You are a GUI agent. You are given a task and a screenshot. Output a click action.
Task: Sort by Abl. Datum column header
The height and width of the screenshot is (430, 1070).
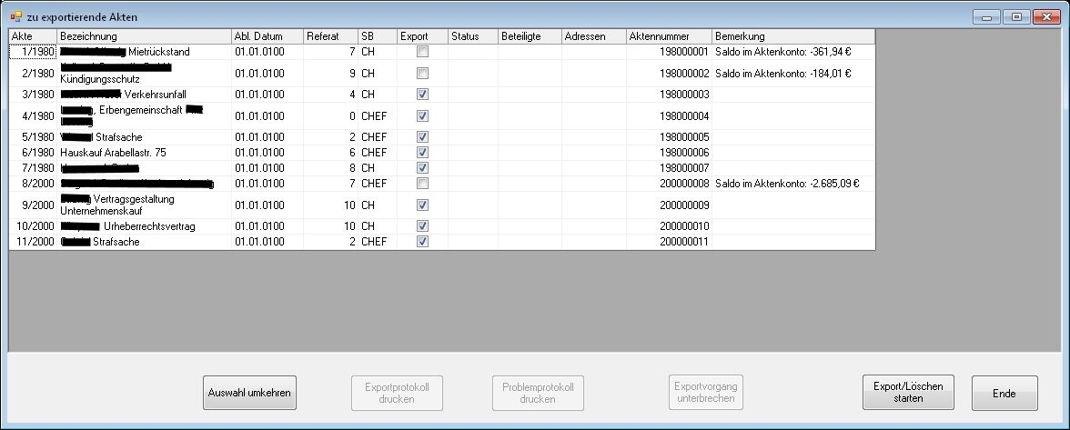[267, 36]
